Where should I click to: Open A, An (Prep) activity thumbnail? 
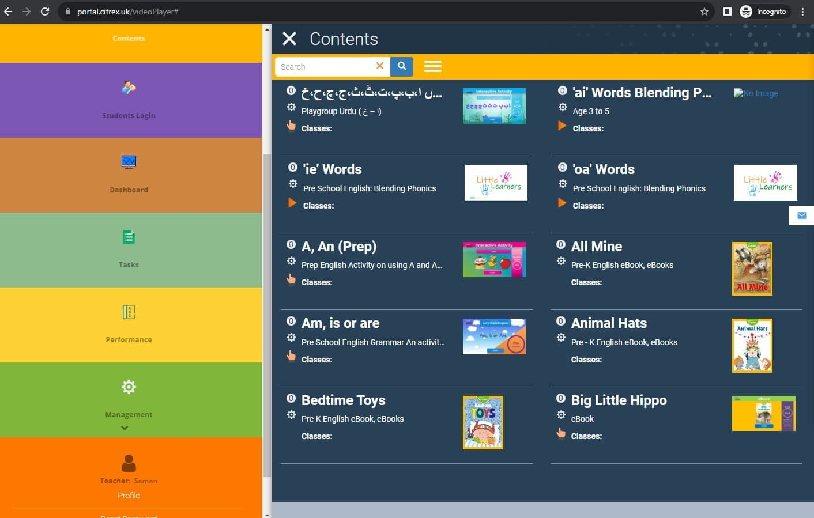tap(494, 259)
